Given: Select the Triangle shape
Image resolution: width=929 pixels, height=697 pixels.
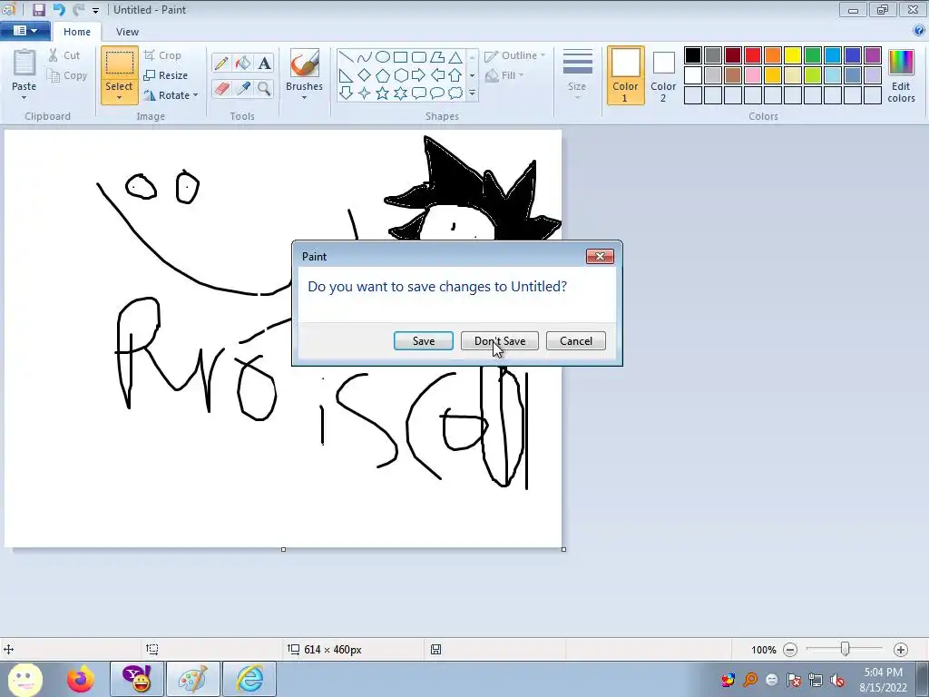Looking at the screenshot, I should 455,57.
